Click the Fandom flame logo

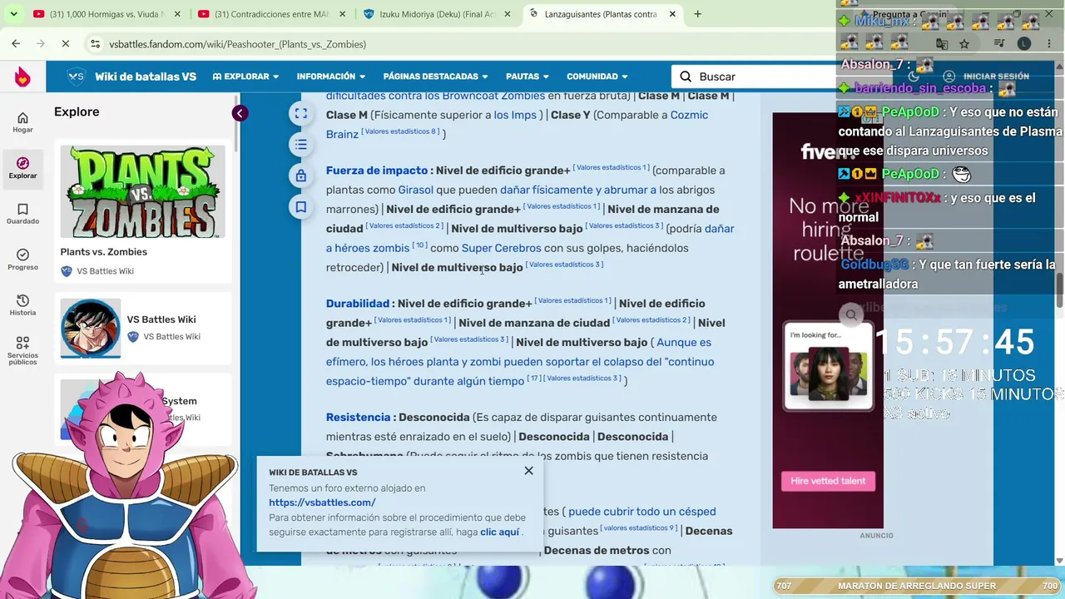point(22,77)
